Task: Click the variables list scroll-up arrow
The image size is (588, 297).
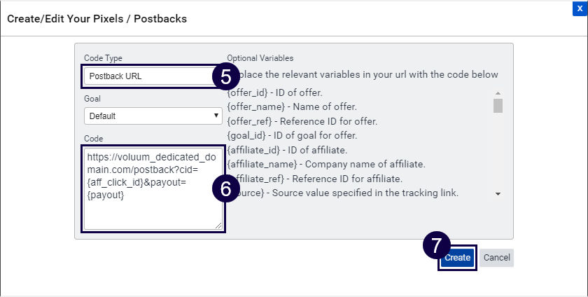Action: (498, 93)
